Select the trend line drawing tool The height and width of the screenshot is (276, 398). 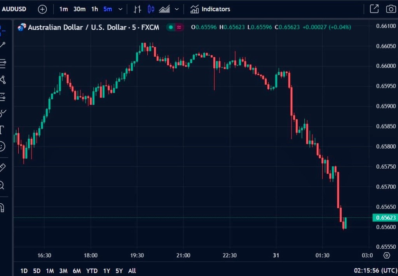coord(3,45)
